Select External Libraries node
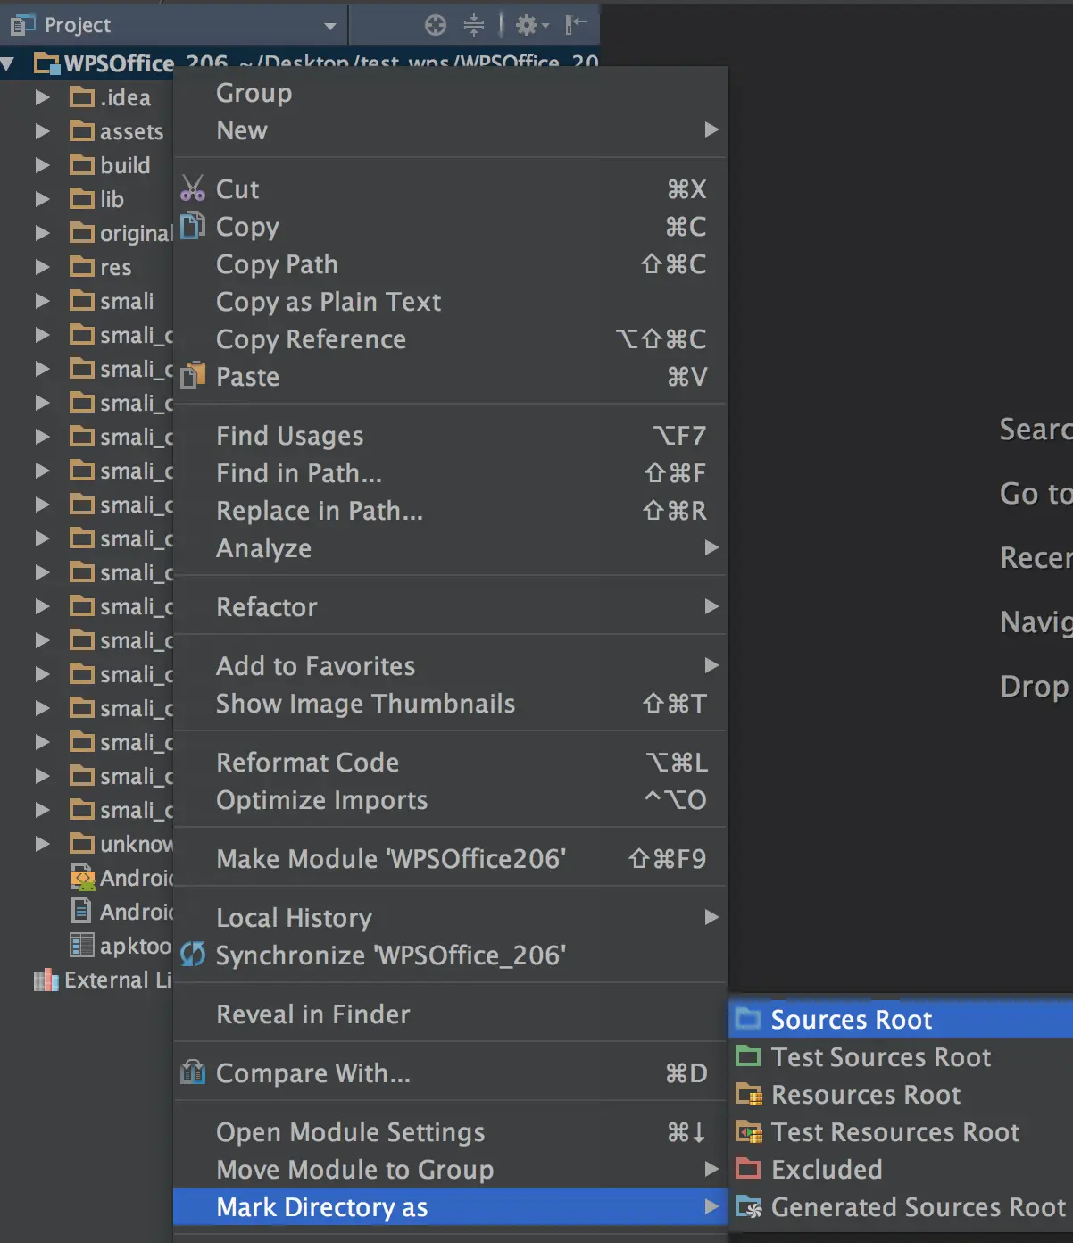The width and height of the screenshot is (1073, 1243). point(87,980)
